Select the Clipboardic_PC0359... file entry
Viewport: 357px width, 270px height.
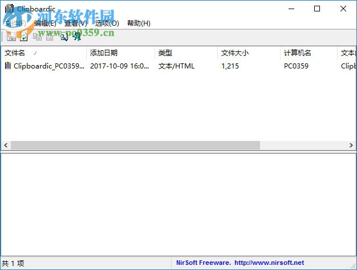pos(49,66)
